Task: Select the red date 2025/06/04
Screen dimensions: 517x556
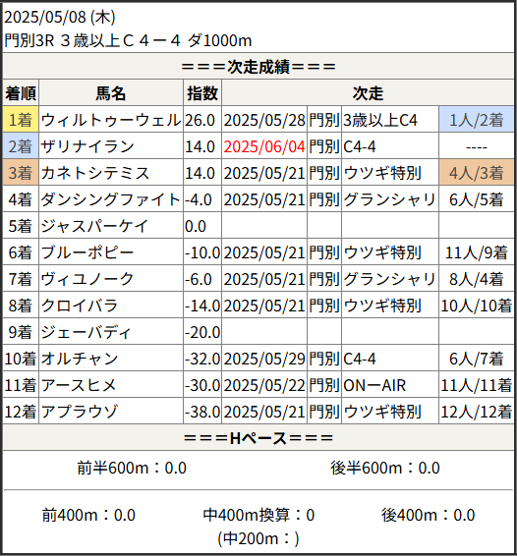Action: (x=264, y=146)
